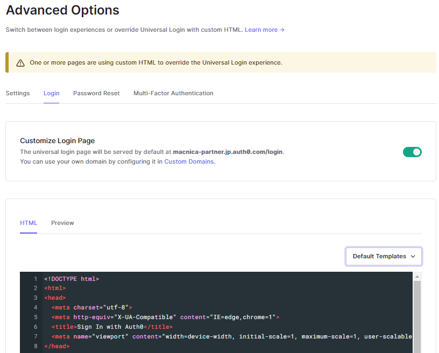Click the warning triangle icon in the alert banner
This screenshot has width=439, height=353.
click(20, 62)
